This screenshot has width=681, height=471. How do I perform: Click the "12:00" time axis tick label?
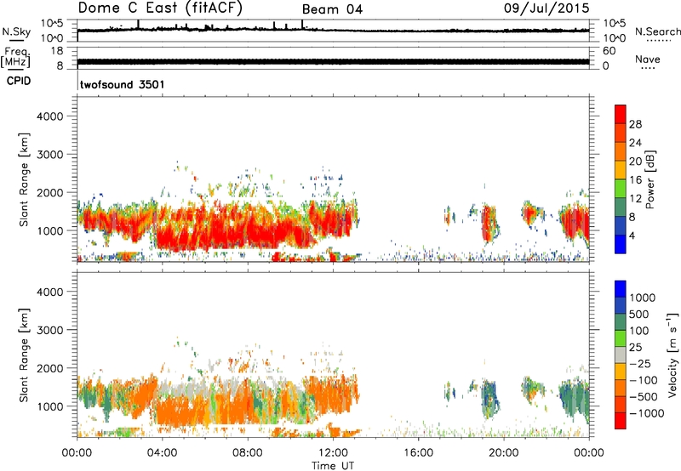(x=333, y=453)
